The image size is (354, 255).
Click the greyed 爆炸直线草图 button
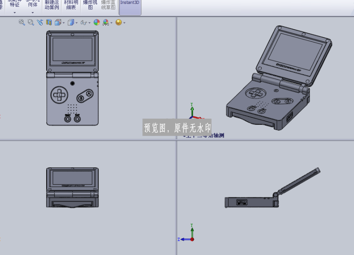108,5
